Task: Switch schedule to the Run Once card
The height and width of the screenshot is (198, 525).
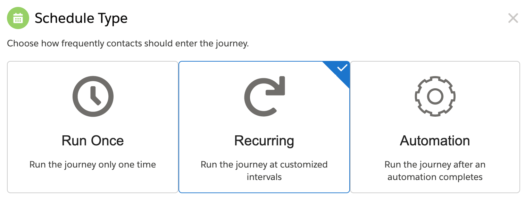Action: (x=93, y=127)
